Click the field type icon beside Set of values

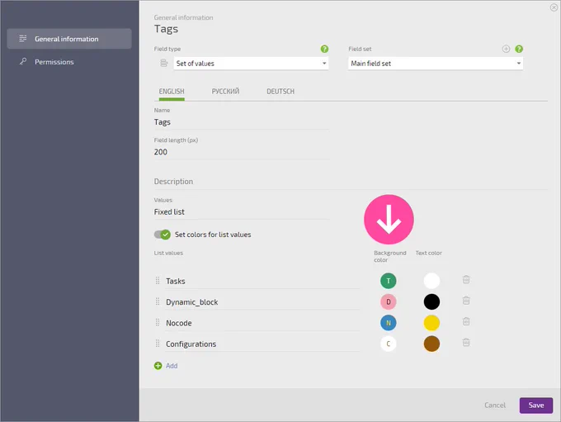tap(164, 63)
